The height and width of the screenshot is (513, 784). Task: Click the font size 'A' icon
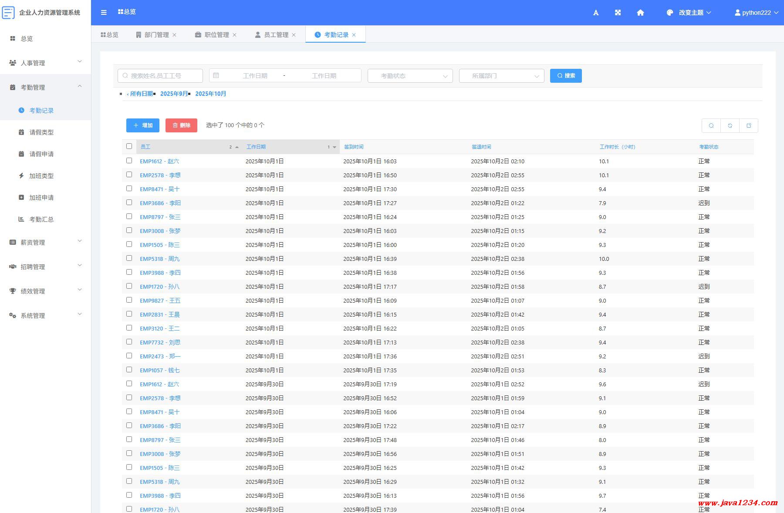[x=596, y=13]
